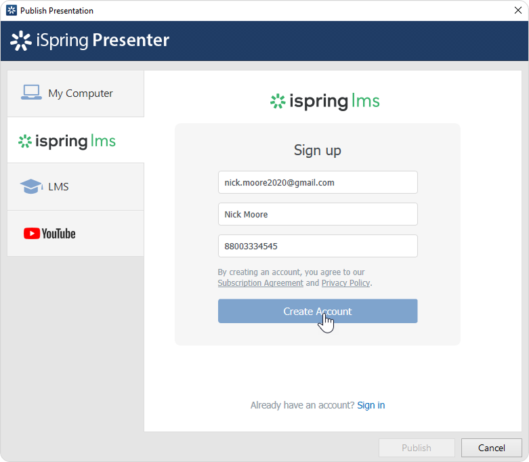Click the greyed-out Publish button
Viewport: 529px width, 462px height.
tap(417, 448)
